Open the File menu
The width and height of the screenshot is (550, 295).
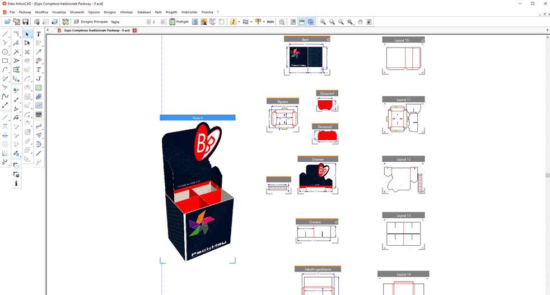click(12, 12)
